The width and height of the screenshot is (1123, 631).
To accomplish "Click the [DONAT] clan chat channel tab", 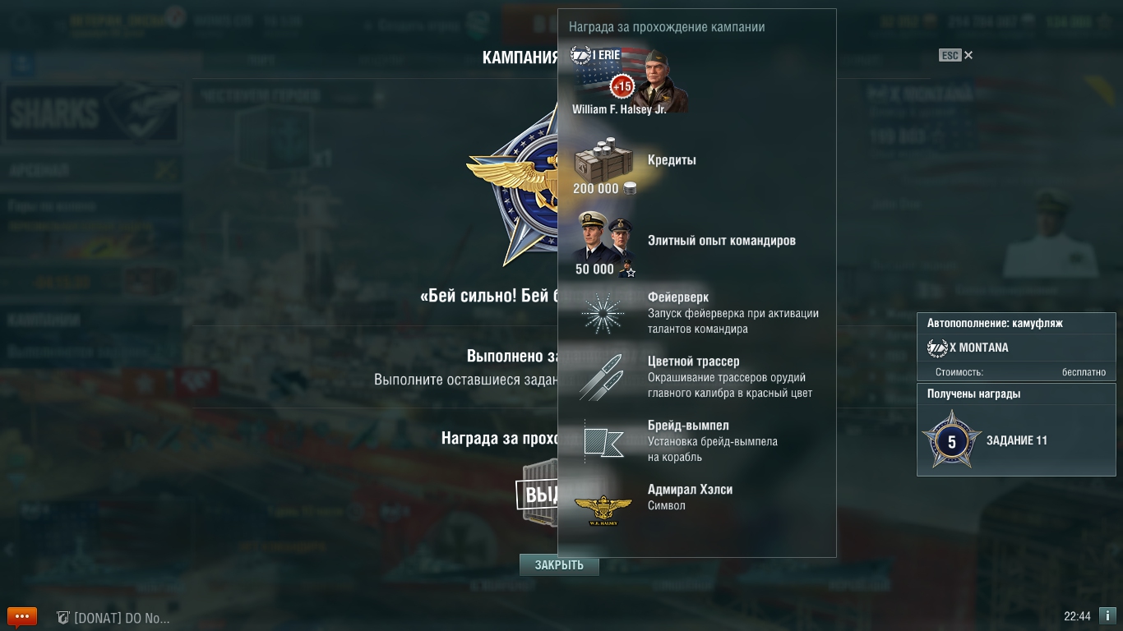I will [x=113, y=618].
